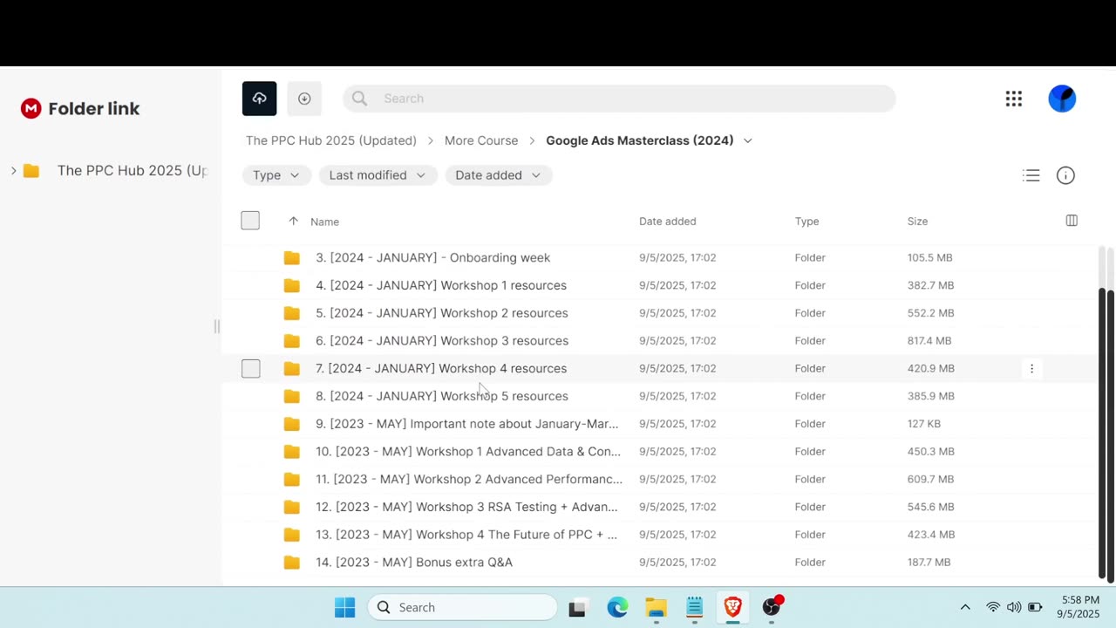Viewport: 1116px width, 628px height.
Task: Open '9. [2023 - MAY] Important note' folder
Action: tap(466, 424)
